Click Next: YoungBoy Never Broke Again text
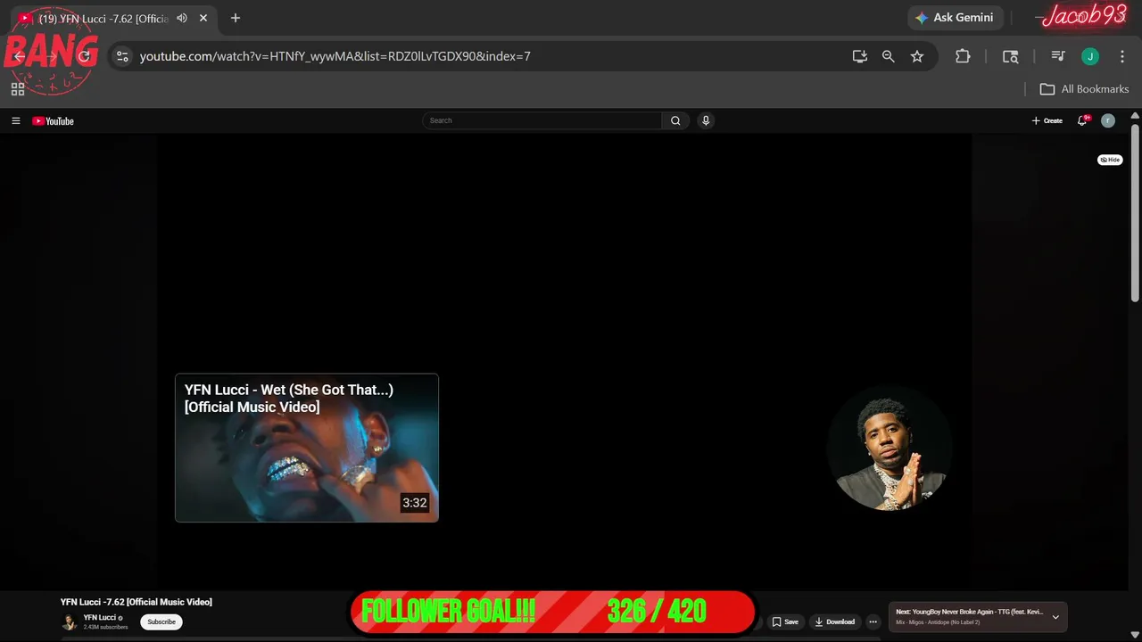This screenshot has width=1142, height=642. click(x=969, y=612)
